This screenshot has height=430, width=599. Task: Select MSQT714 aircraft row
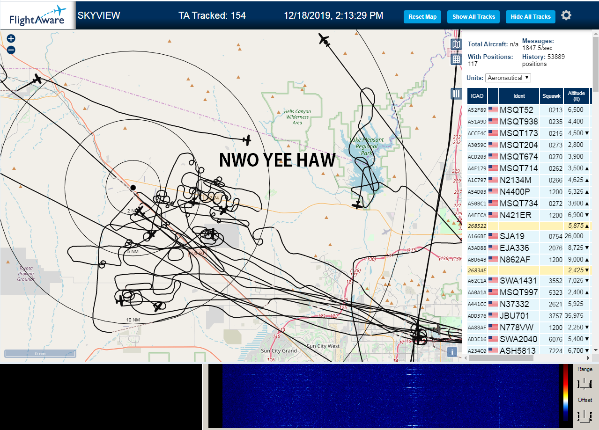click(529, 168)
